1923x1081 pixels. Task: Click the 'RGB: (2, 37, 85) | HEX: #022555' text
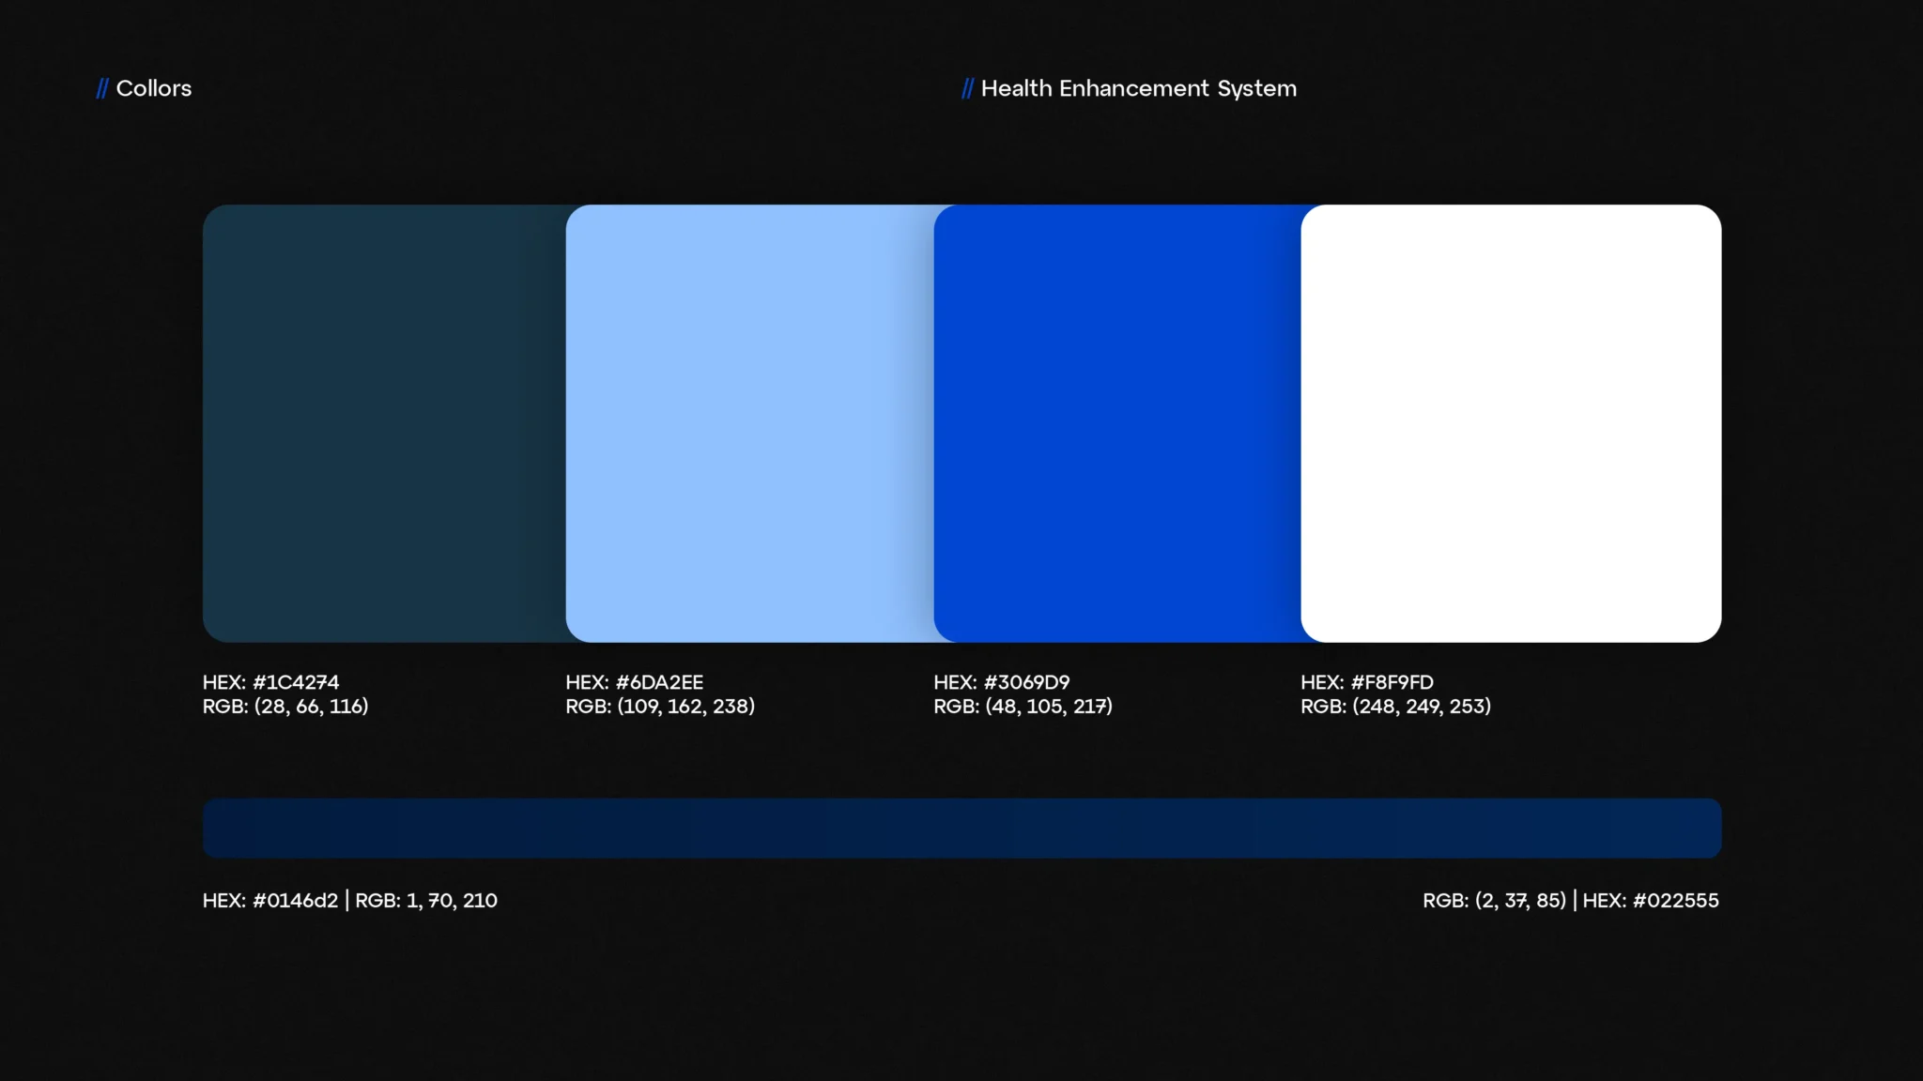(x=1571, y=901)
